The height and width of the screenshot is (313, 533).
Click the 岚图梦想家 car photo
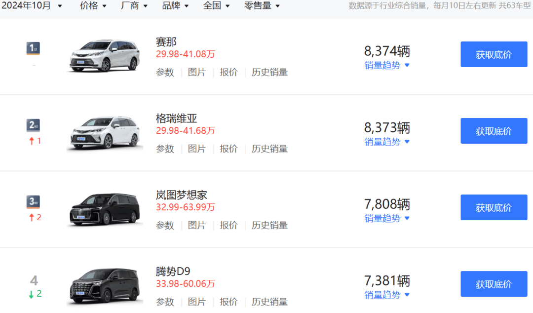(105, 209)
